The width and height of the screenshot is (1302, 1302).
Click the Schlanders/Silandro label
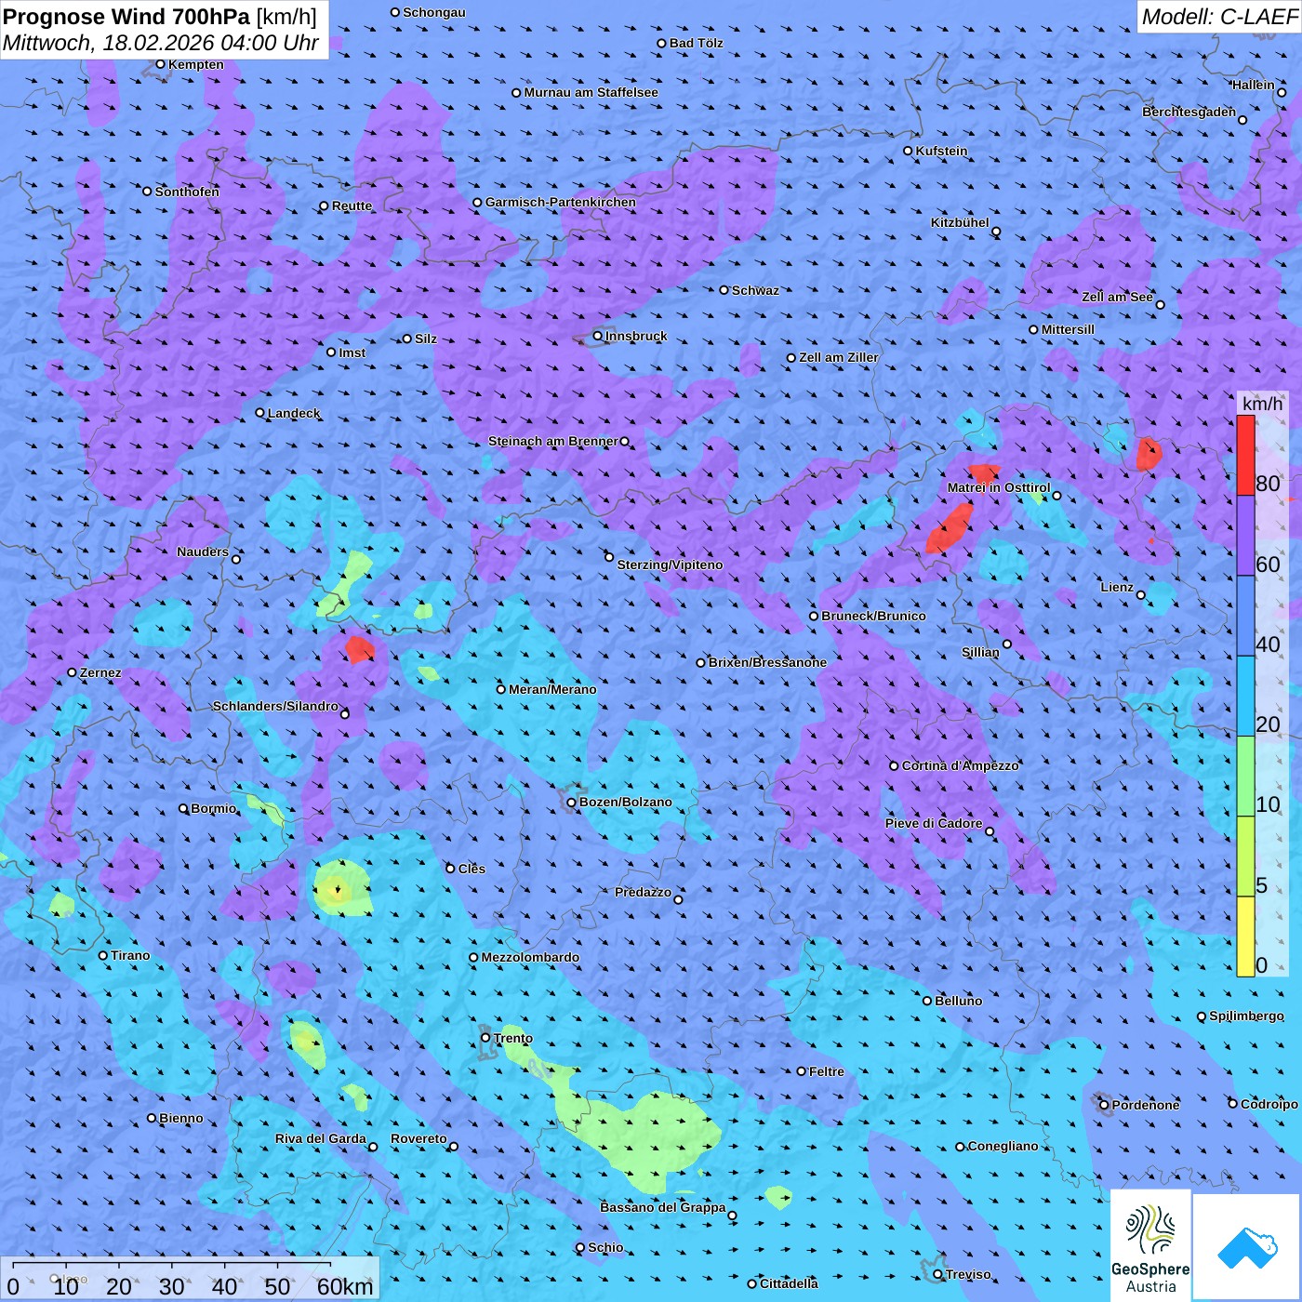275,706
